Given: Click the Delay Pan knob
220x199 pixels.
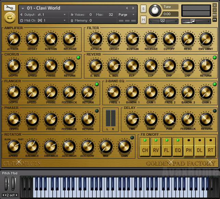Looking at the screenshot, I should coord(169,119).
